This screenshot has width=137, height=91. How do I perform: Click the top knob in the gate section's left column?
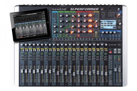pyautogui.click(x=61, y=16)
